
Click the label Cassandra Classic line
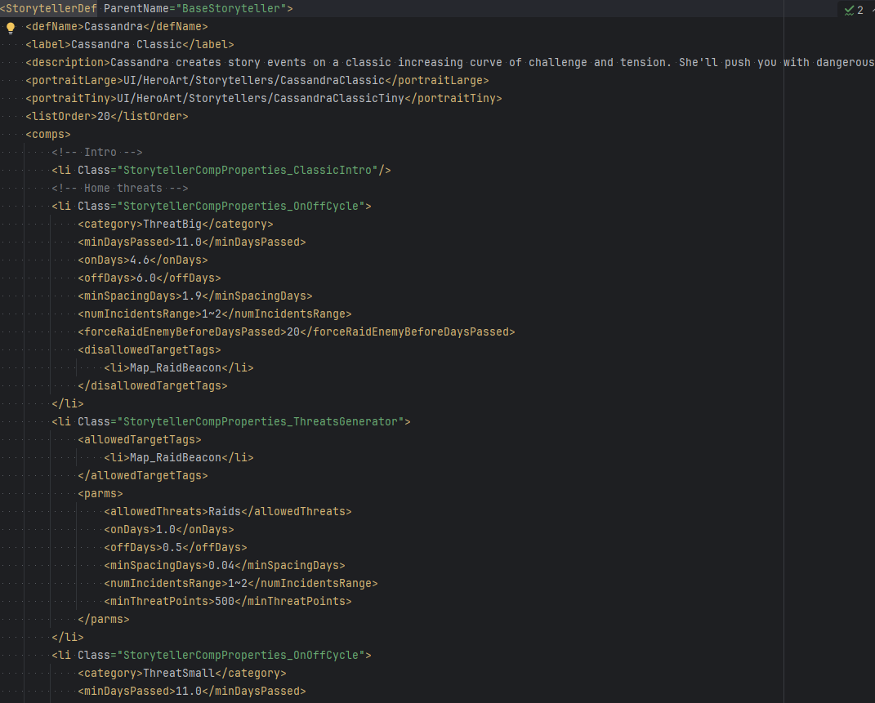(x=130, y=44)
